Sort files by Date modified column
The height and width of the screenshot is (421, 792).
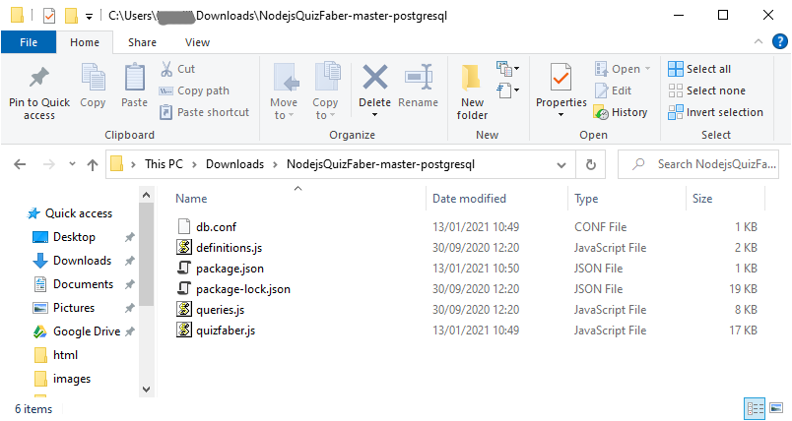469,199
